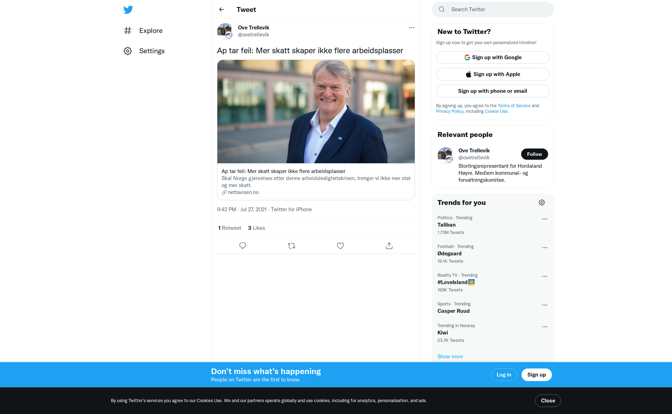
Task: Open the nettavisen.no article image
Action: click(316, 111)
